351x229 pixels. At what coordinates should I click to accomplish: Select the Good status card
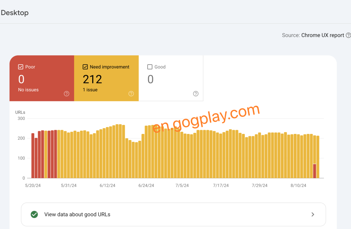171,78
